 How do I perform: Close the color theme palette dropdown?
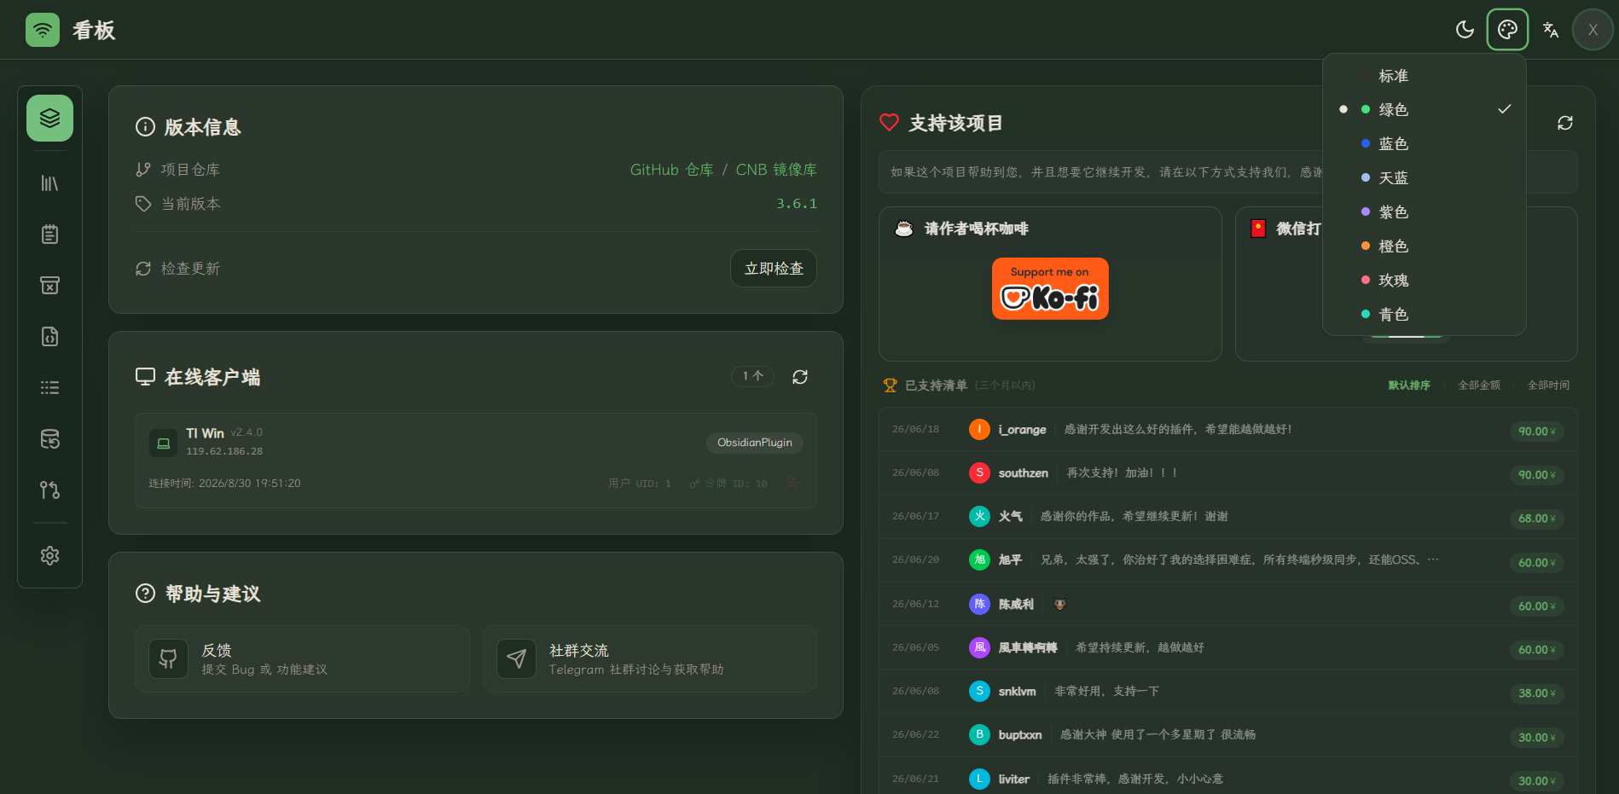click(x=1507, y=30)
